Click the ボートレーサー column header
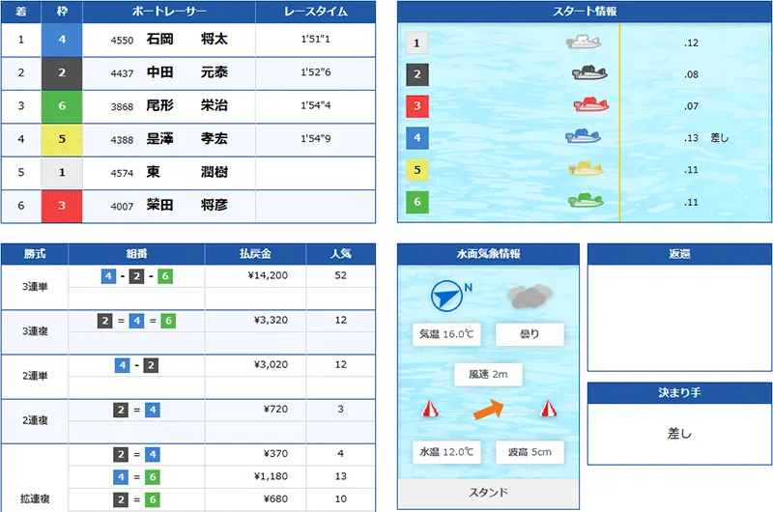This screenshot has height=512, width=773. pyautogui.click(x=169, y=12)
